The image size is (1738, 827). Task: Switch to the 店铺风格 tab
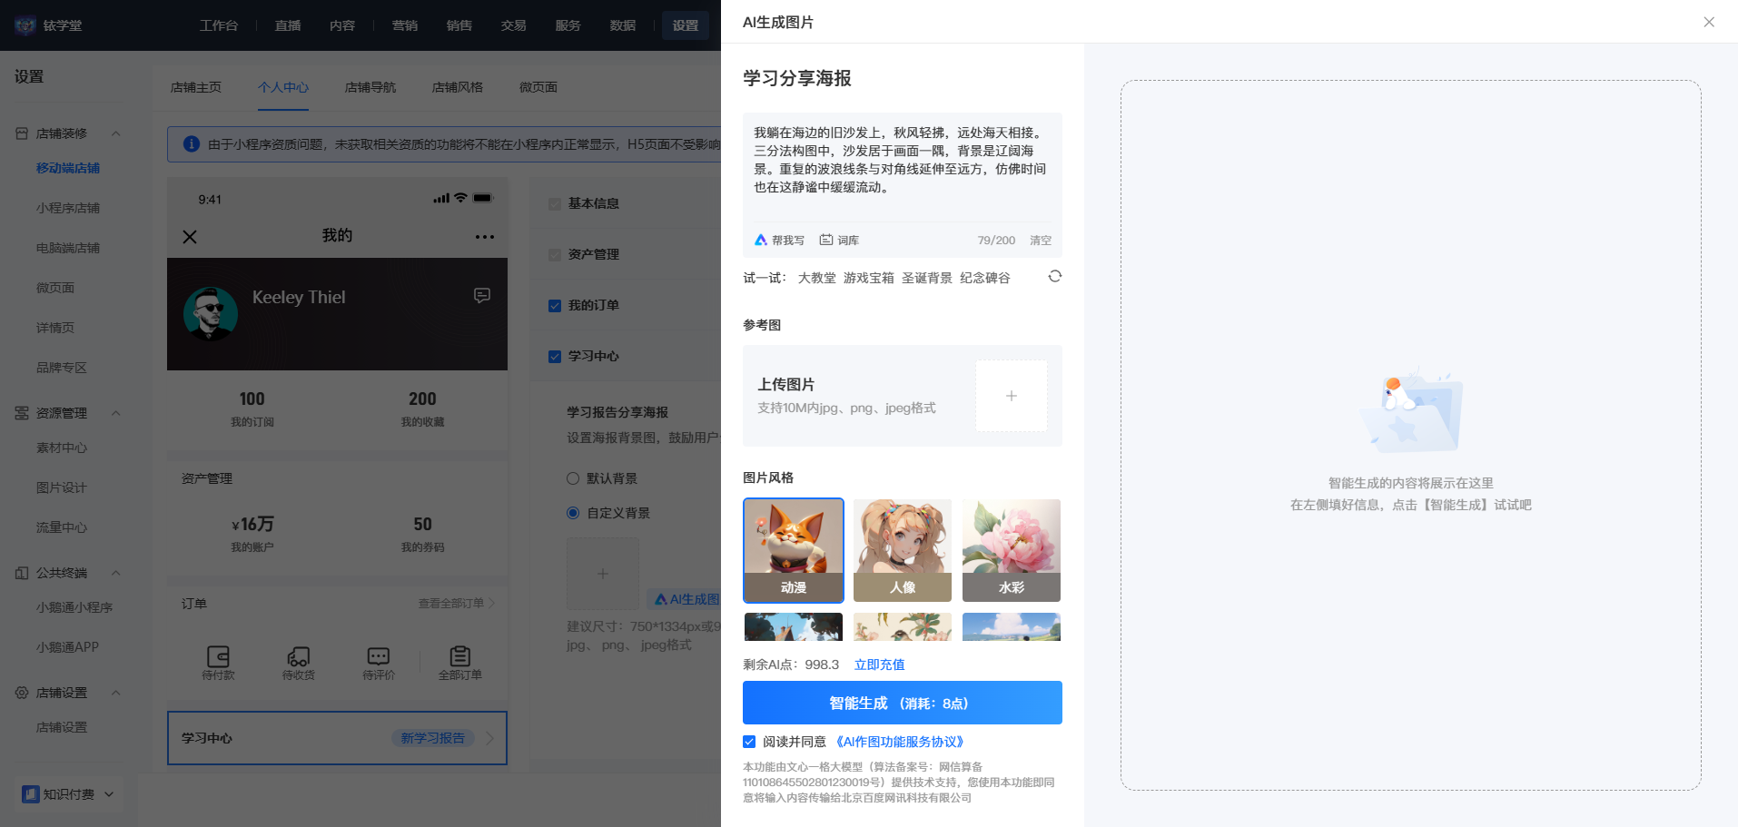tap(458, 87)
